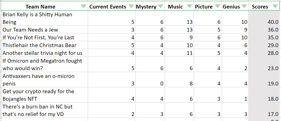
Task: Select the 'Bojangles NFT' team cell
Action: click(x=44, y=95)
